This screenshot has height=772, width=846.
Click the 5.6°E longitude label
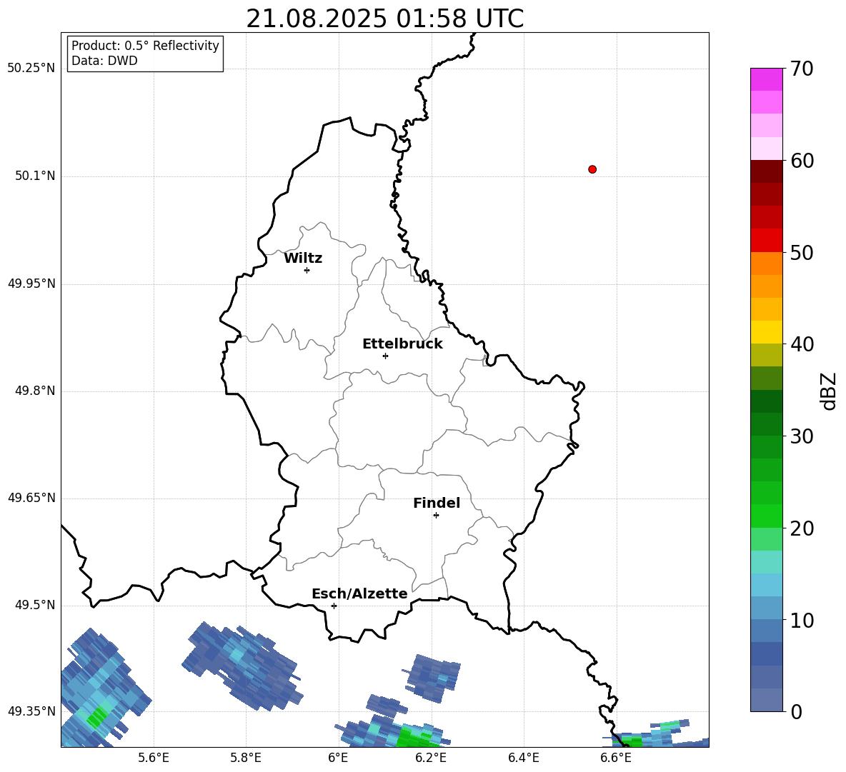pos(154,758)
